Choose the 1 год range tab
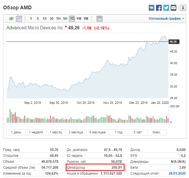 pos(118,132)
